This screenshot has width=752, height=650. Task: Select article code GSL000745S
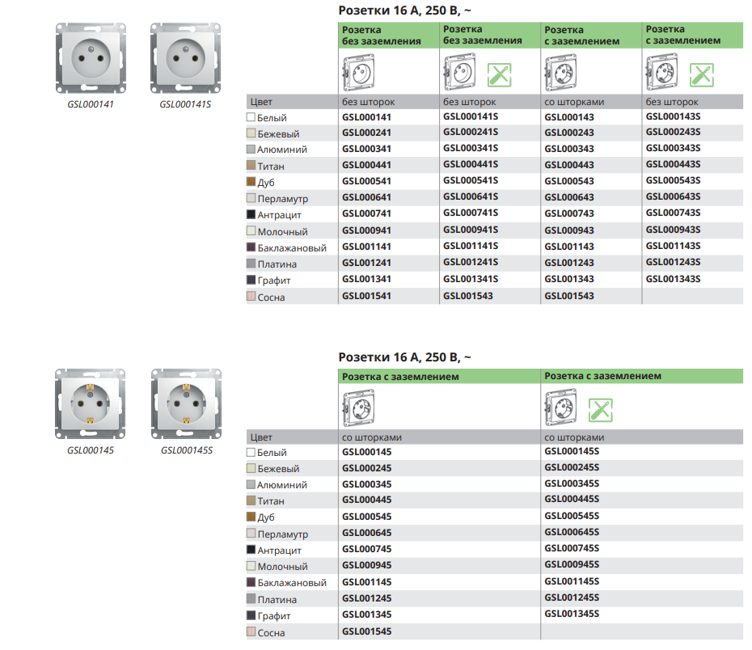coord(572,548)
